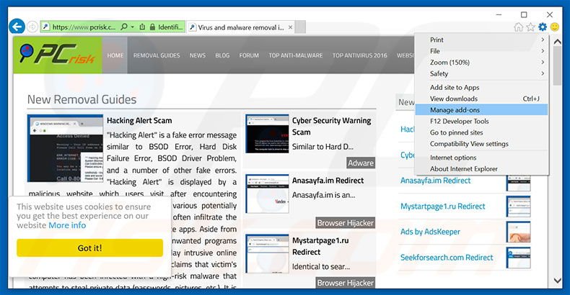This screenshot has height=295, width=570.
Task: Open the Zoom (150%) submenu
Action: (482, 63)
